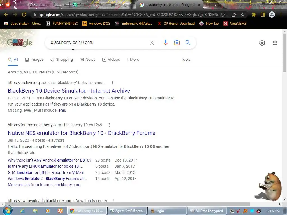Viewport: 287px width, 215px height.
Task: Select the All results tab
Action: click(x=13, y=59)
